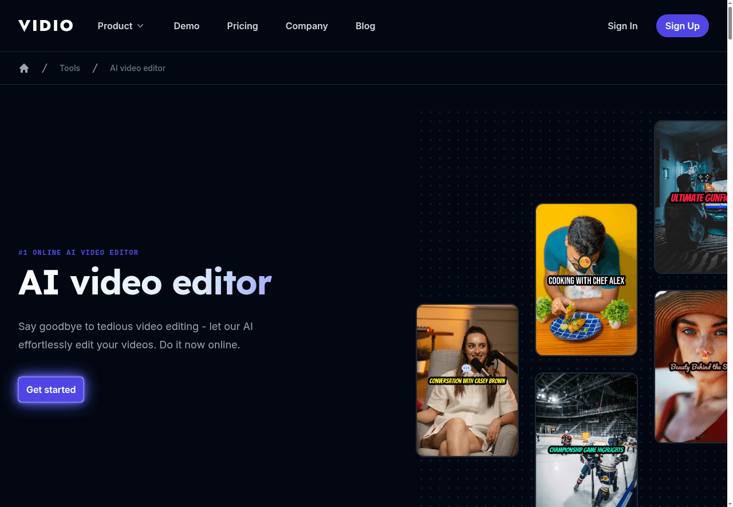
Task: Click the scrollbar up arrow at top right
Action: pos(730,4)
